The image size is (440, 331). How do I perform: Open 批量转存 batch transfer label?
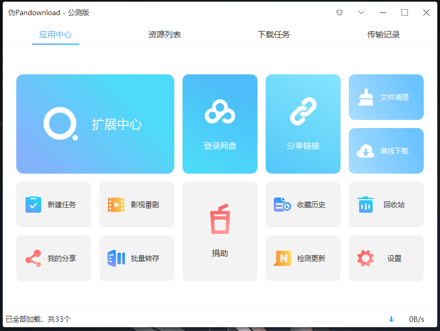click(145, 258)
